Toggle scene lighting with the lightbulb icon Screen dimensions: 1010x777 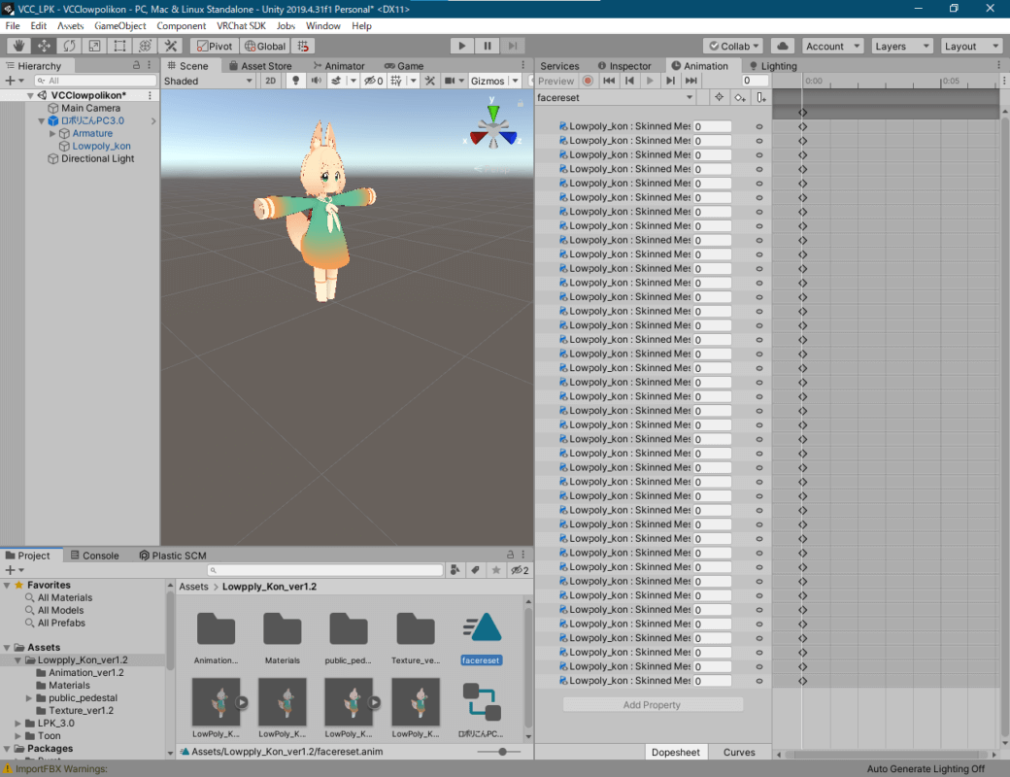[296, 82]
